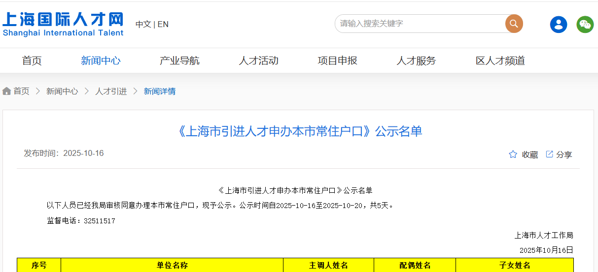
Task: Select 产业导航 in the navigation bar
Action: pos(179,60)
